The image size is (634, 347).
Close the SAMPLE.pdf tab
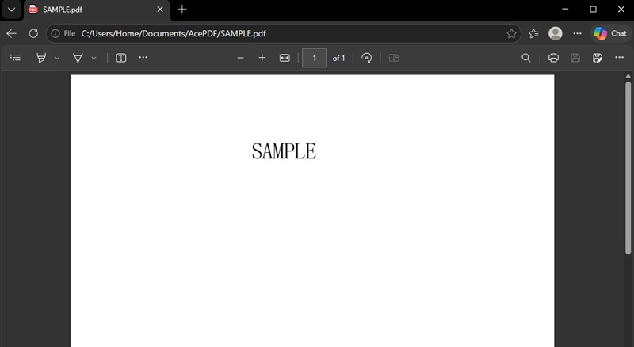pyautogui.click(x=160, y=10)
